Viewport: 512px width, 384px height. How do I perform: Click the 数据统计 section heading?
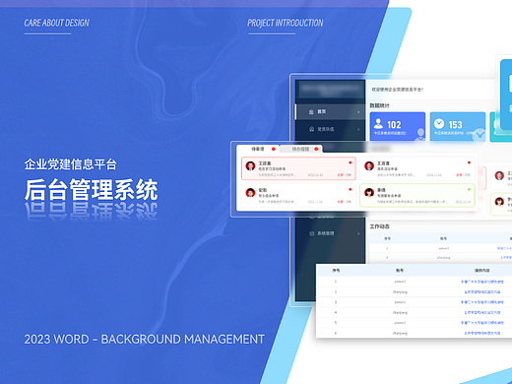[379, 105]
